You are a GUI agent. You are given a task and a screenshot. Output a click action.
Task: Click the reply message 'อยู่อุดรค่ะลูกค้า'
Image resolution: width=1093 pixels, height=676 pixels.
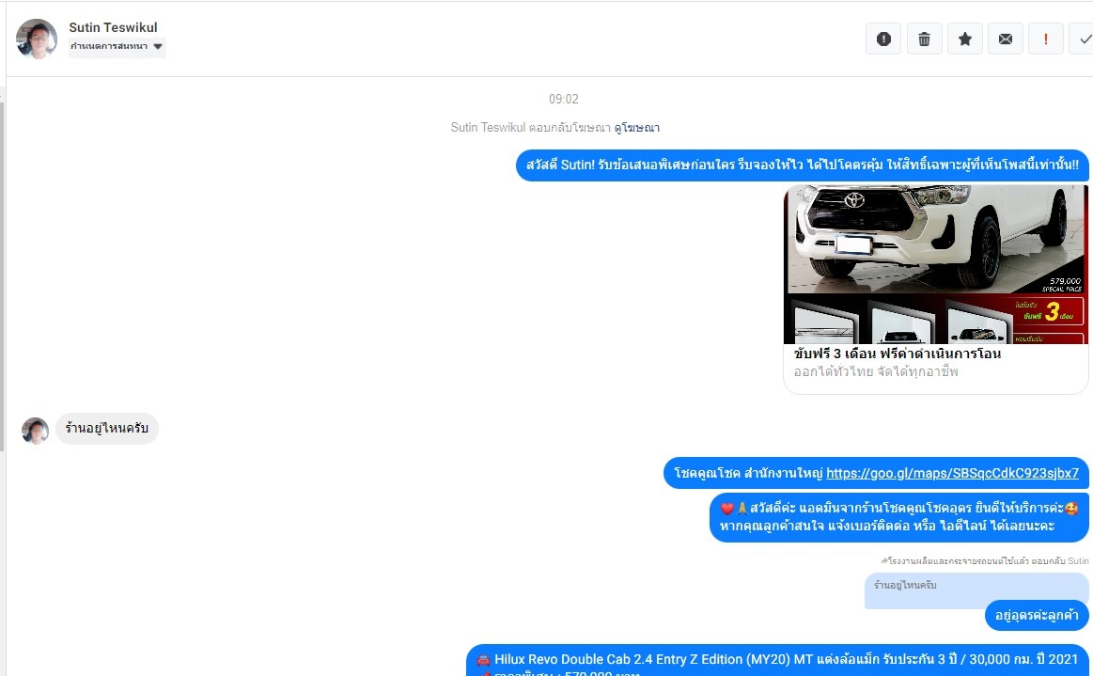click(1037, 615)
